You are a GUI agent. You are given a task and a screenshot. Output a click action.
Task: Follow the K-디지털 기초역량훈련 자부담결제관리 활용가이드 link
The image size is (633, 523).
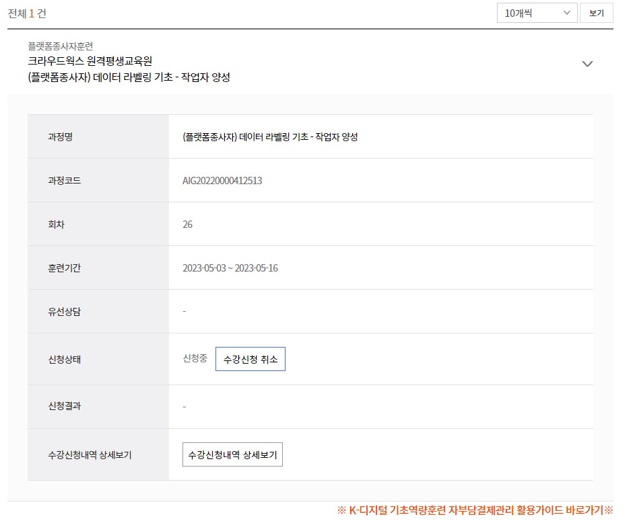(475, 510)
